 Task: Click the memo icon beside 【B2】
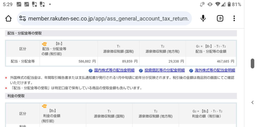click(44, 106)
